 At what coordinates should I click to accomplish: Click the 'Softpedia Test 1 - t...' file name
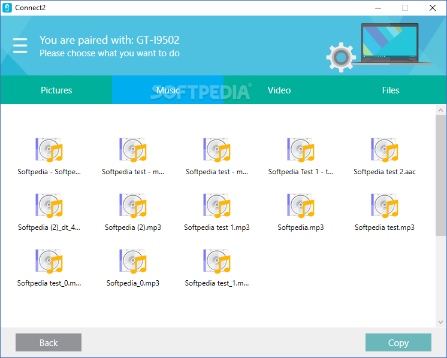click(301, 172)
